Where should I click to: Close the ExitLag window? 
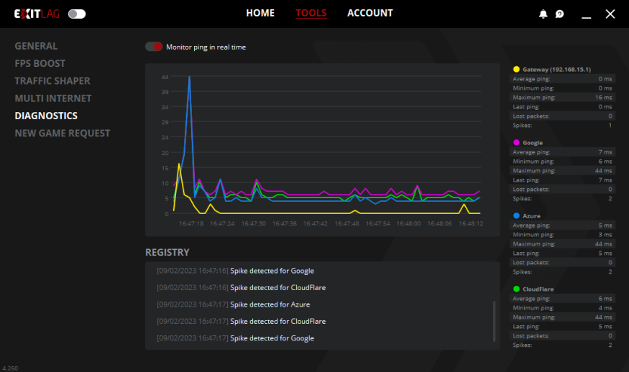point(610,14)
